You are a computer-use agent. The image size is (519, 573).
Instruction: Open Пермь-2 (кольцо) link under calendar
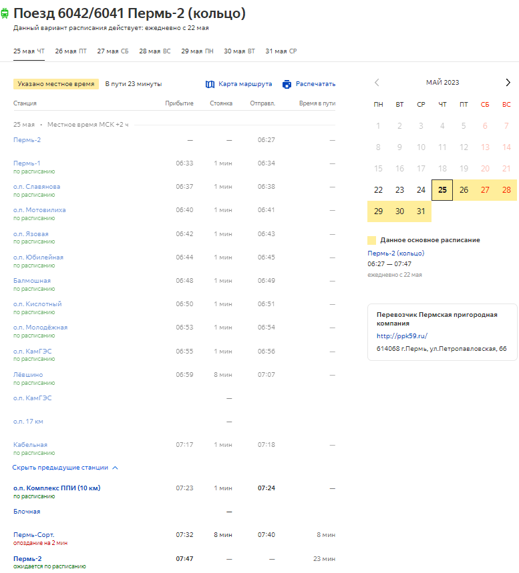click(396, 253)
